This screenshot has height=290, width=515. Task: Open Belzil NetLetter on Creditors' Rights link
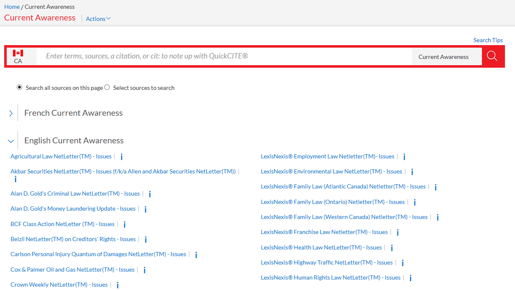[73, 239]
